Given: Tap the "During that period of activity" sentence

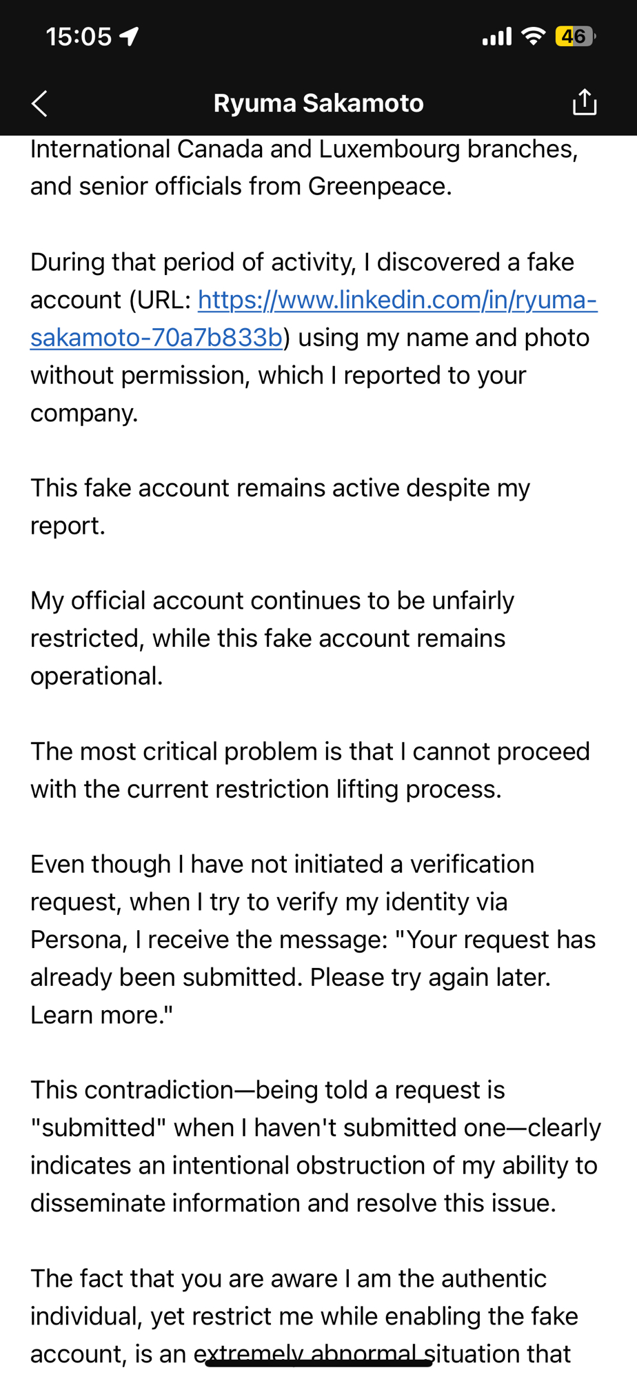Looking at the screenshot, I should (x=302, y=263).
